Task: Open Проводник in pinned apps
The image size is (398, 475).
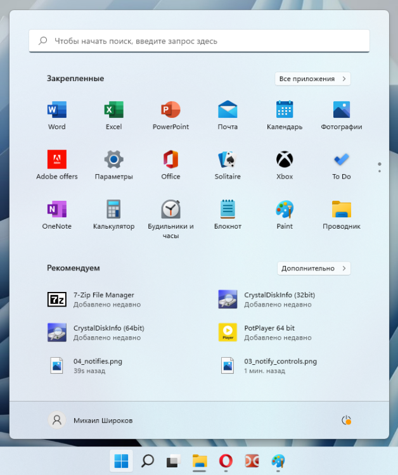Action: point(342,215)
